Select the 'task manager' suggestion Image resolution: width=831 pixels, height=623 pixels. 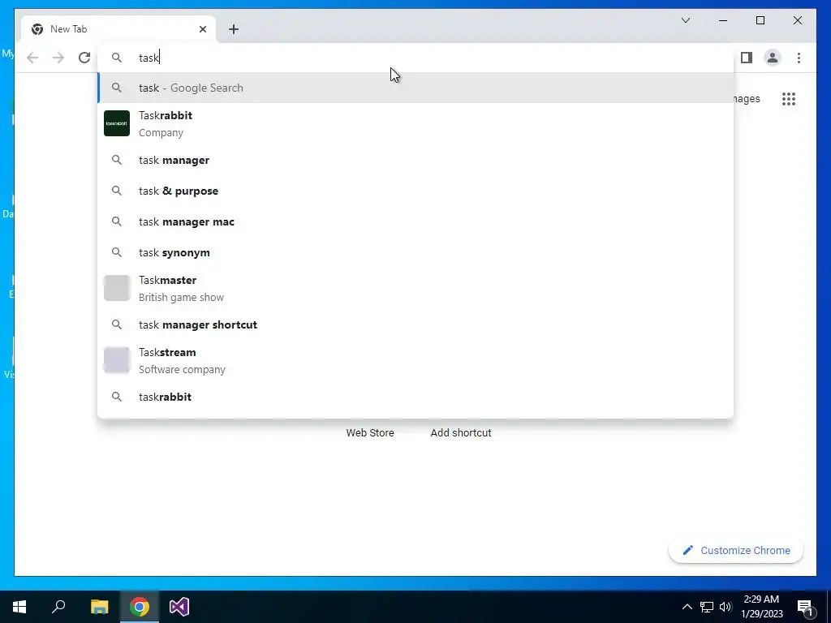pos(415,160)
